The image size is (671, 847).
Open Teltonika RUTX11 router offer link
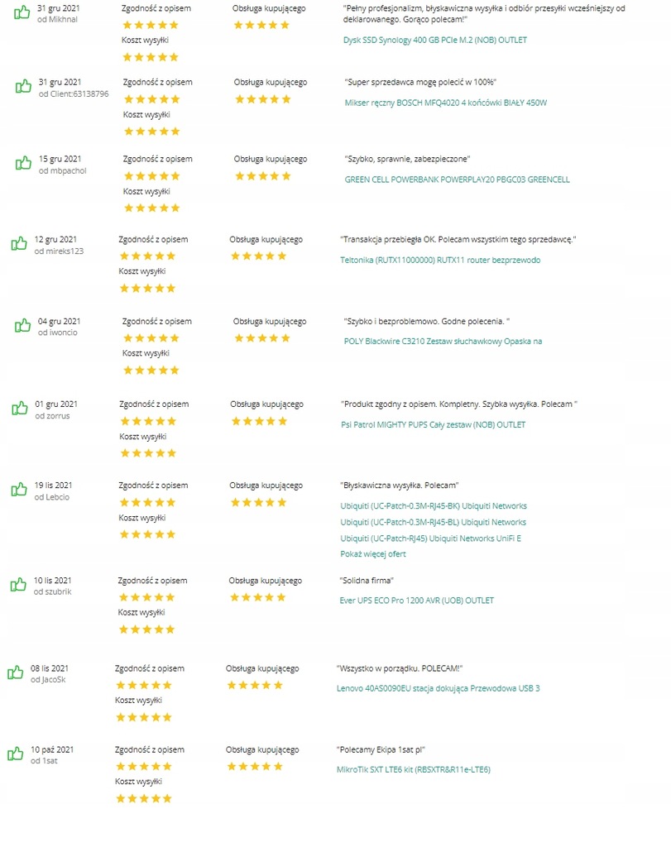click(x=440, y=260)
